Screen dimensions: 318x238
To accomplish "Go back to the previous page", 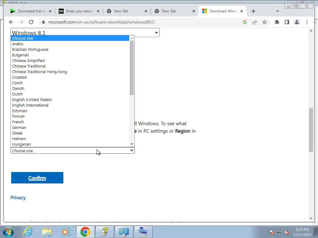I will [11, 22].
